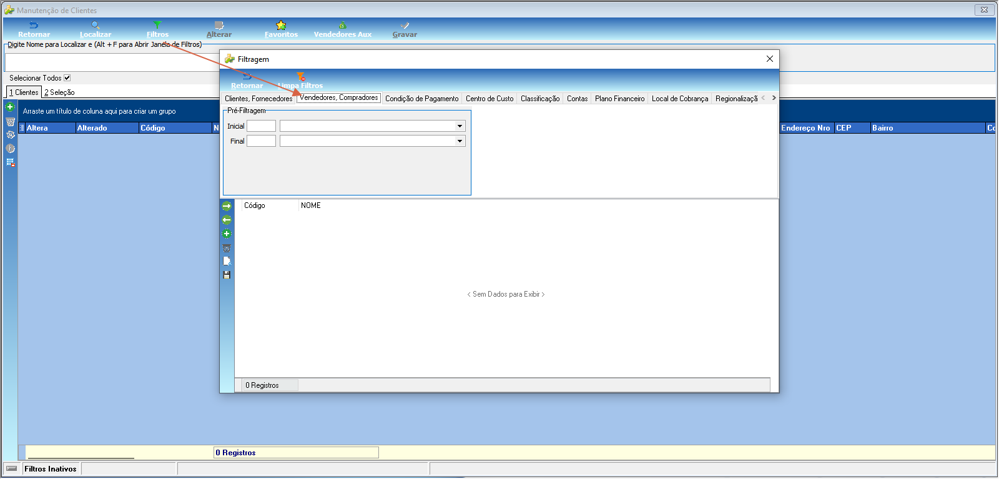The image size is (999, 479).
Task: Click the name search input field
Action: click(x=112, y=62)
